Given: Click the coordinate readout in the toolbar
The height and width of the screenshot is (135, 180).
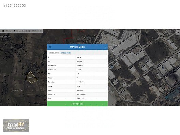Looking at the screenshot, I should pos(31,31).
